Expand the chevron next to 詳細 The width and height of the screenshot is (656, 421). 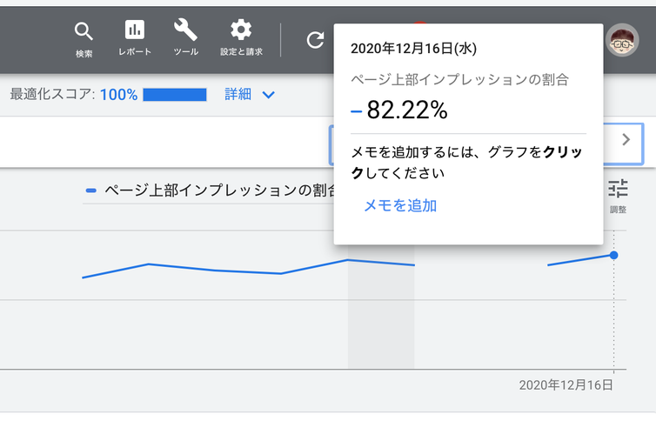(x=268, y=94)
